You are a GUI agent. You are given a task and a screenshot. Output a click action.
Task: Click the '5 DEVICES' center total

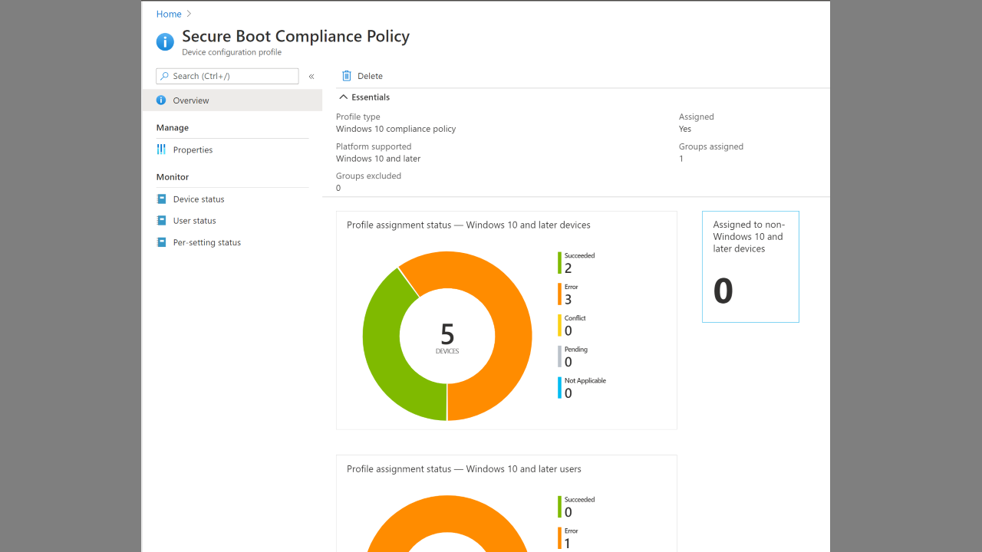coord(447,338)
